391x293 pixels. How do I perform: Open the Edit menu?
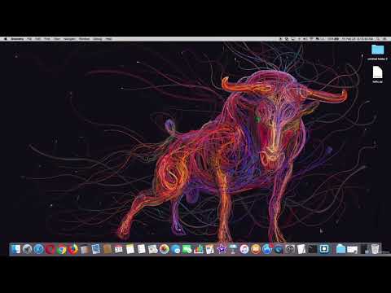coord(38,39)
